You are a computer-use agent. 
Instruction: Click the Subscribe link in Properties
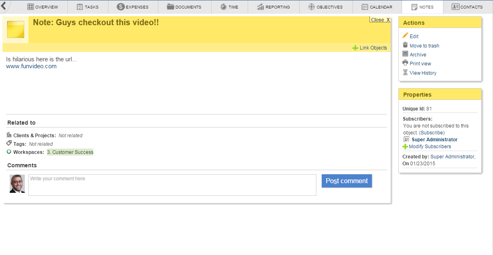432,133
